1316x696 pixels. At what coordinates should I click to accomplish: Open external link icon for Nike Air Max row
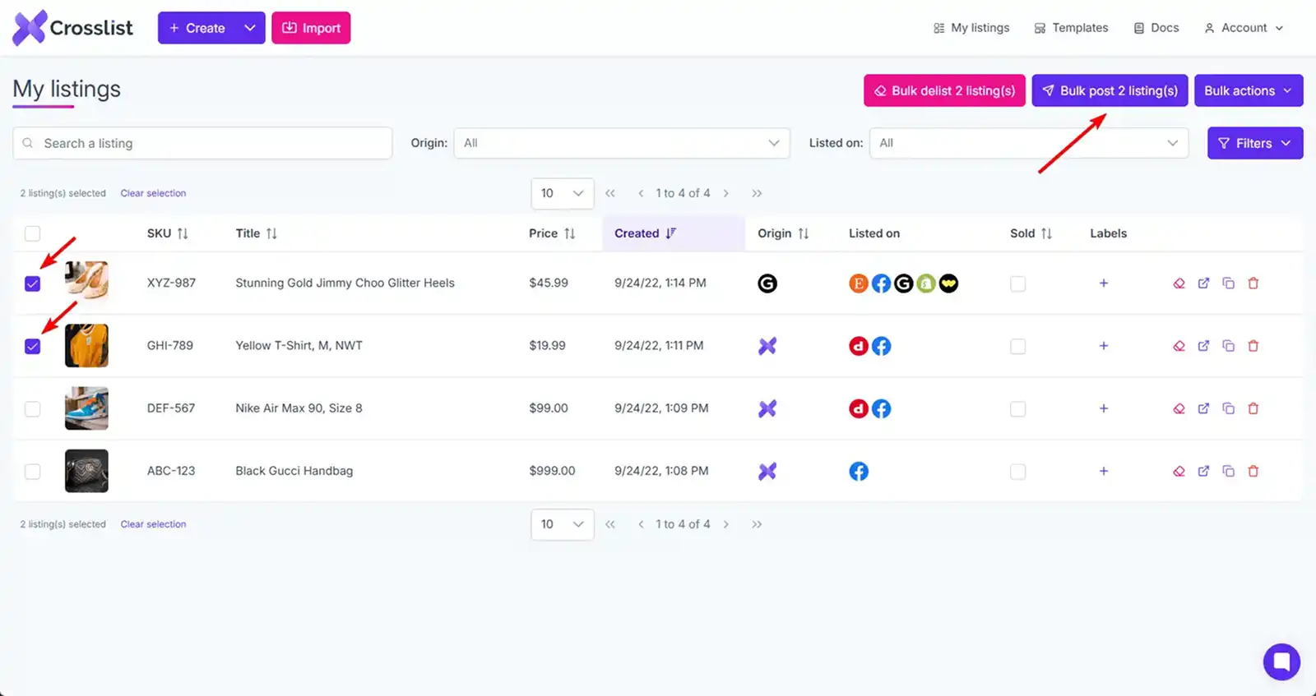click(1203, 408)
